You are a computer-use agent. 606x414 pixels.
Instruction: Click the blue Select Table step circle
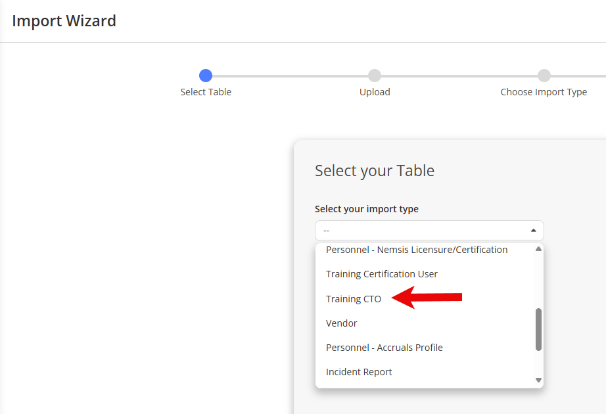click(x=206, y=76)
